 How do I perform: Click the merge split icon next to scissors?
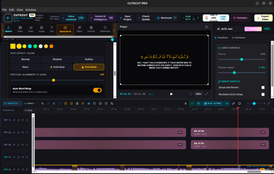pos(60,103)
